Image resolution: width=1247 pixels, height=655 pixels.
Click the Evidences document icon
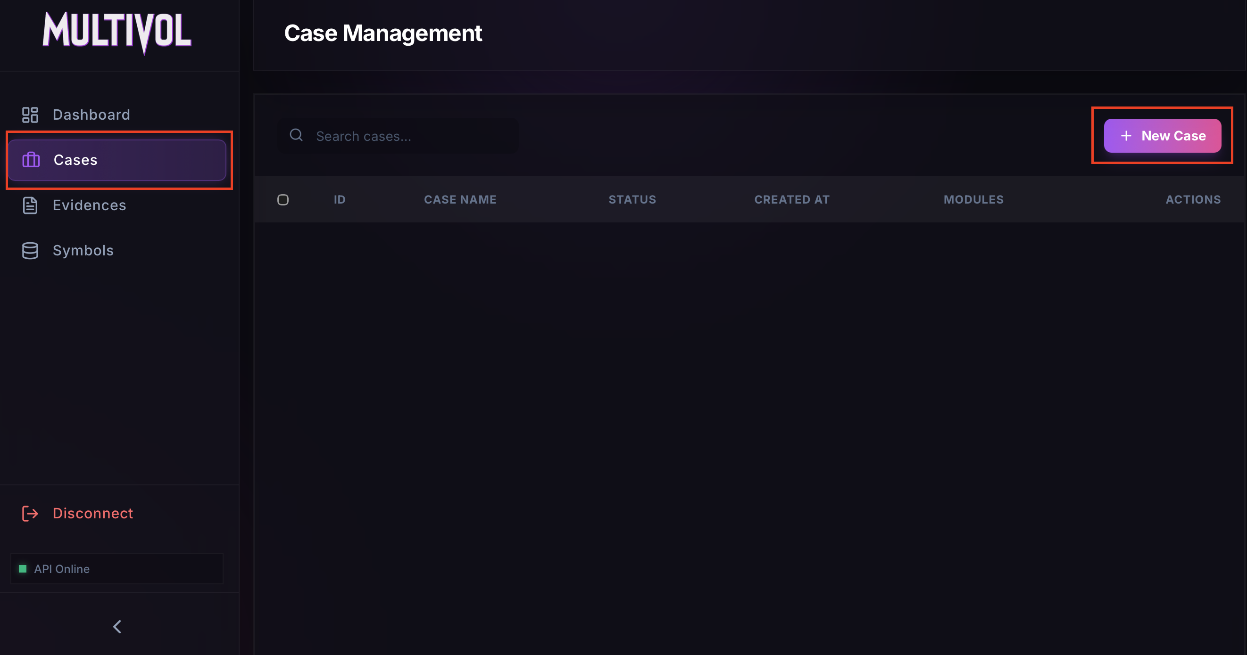click(30, 205)
